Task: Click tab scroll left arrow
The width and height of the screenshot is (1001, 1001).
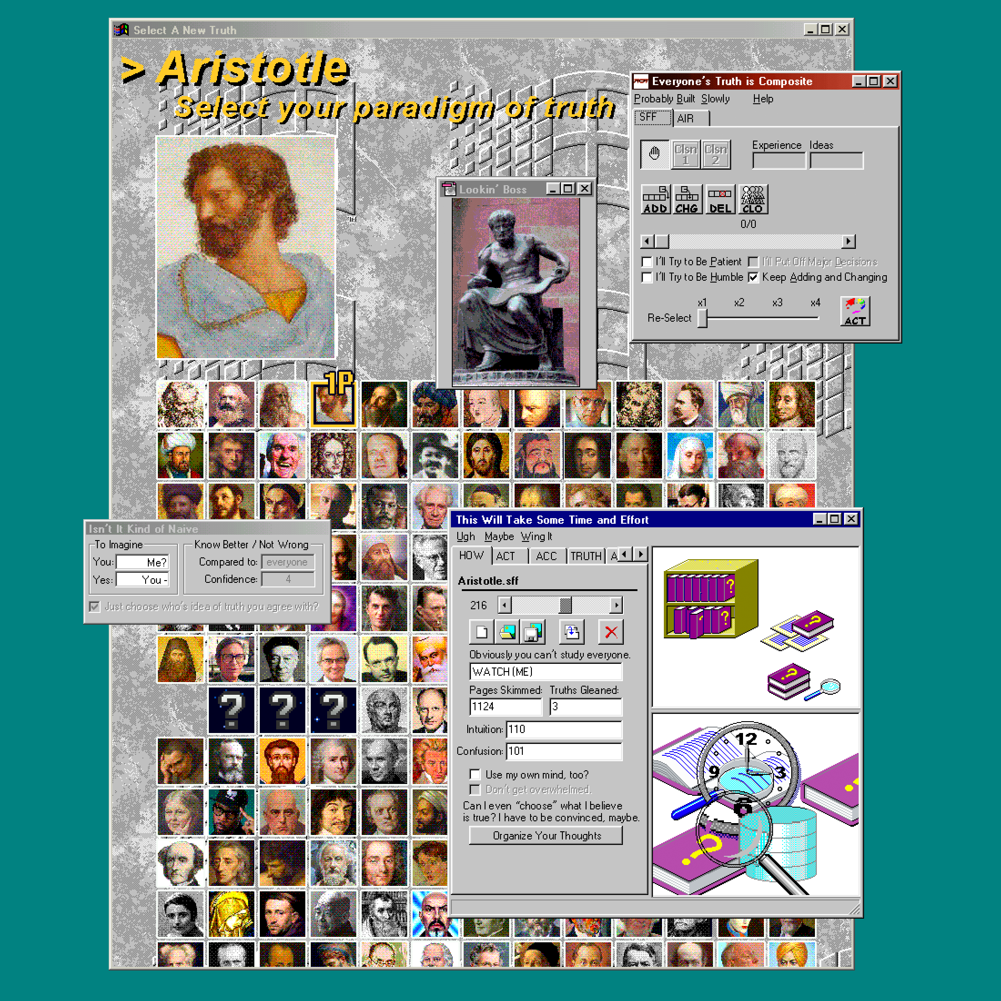Action: pyautogui.click(x=625, y=554)
